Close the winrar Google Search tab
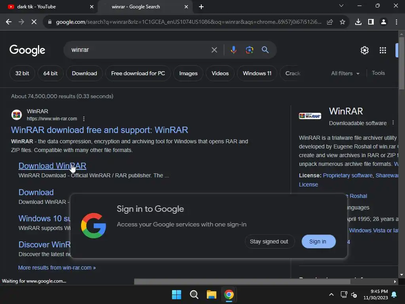405x304 pixels. [186, 7]
